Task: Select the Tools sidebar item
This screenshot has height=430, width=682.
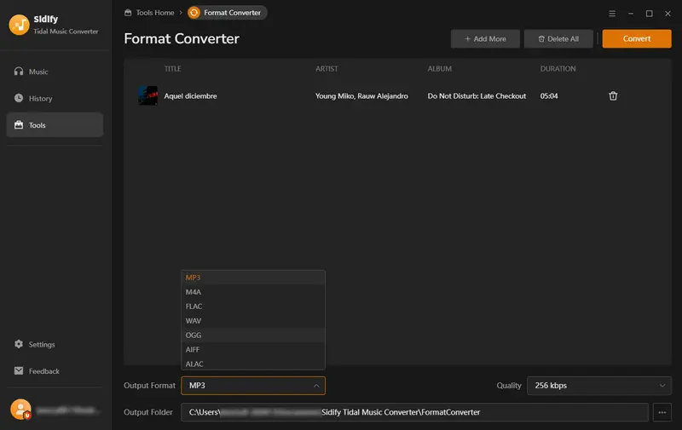Action: 55,125
